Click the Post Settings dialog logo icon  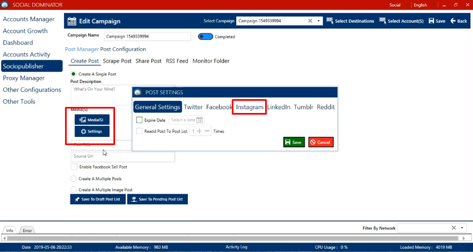(138, 92)
